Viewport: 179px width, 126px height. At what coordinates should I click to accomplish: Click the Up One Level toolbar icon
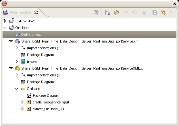tap(144, 12)
